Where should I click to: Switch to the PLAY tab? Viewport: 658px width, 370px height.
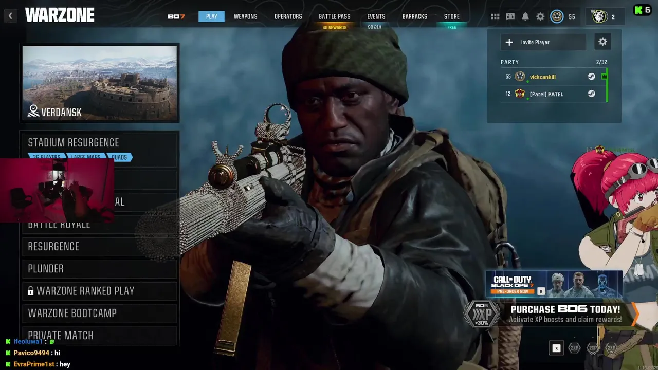pos(212,16)
